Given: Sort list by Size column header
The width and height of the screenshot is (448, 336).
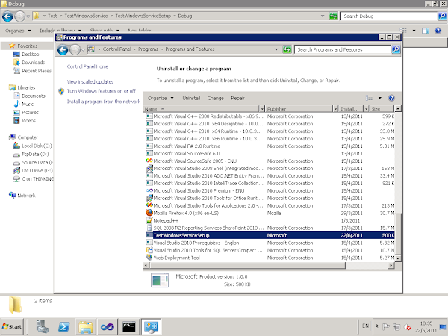Looking at the screenshot, I should (x=382, y=109).
